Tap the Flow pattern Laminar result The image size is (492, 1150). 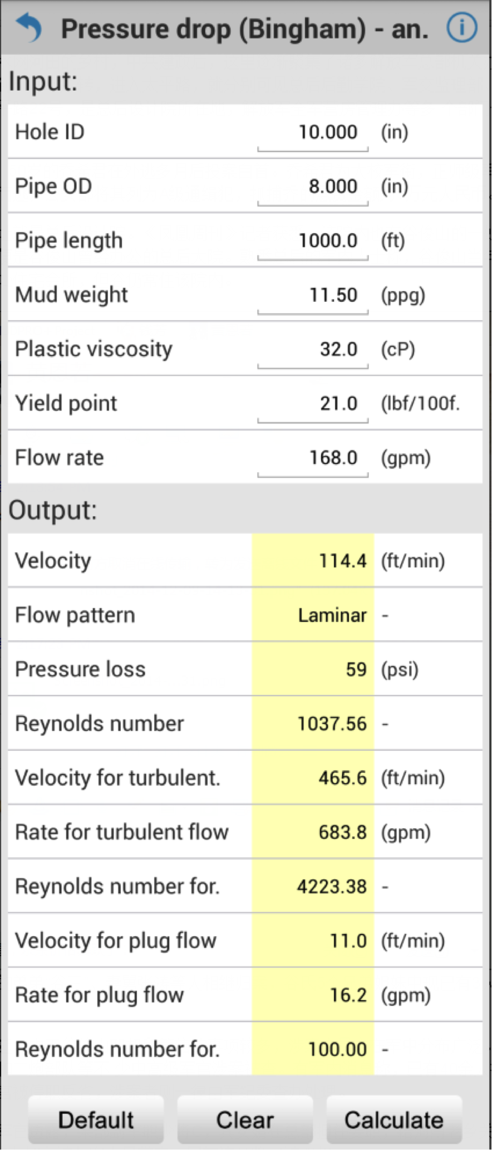(313, 615)
